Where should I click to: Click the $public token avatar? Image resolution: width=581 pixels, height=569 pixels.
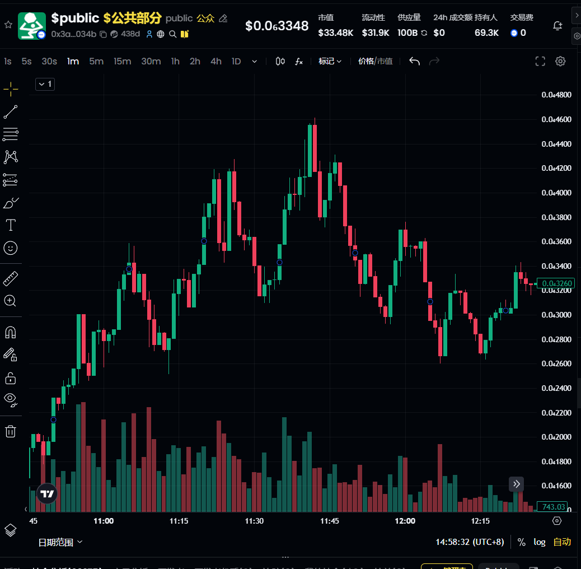point(32,26)
